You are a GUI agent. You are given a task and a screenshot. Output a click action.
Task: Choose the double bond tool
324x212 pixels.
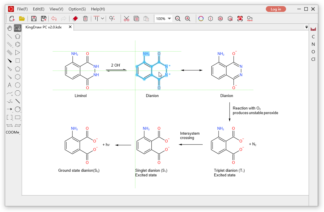pyautogui.click(x=10, y=44)
